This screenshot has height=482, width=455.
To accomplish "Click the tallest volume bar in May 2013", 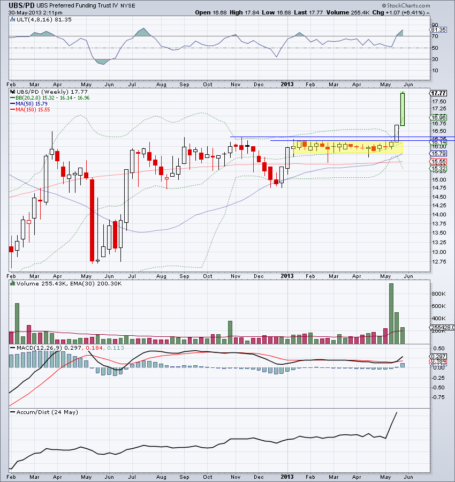I will 391,313.
